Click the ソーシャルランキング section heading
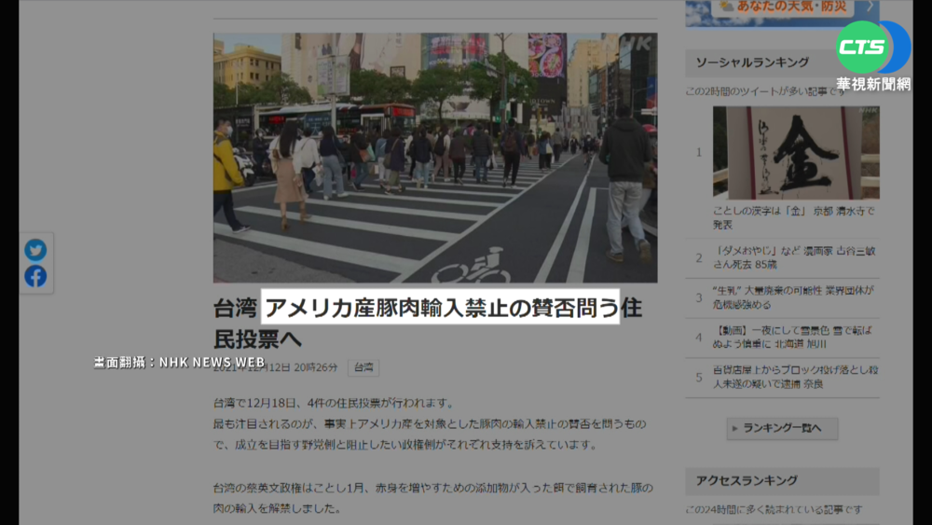The height and width of the screenshot is (525, 932). pyautogui.click(x=752, y=62)
